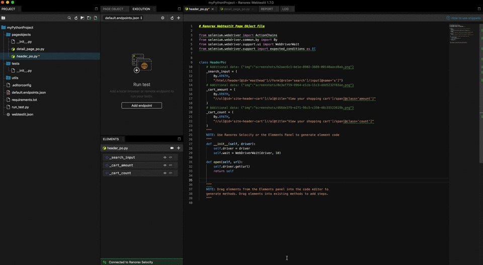Collapse the myPythonProject root folder
The width and height of the screenshot is (483, 265).
[x=4, y=28]
